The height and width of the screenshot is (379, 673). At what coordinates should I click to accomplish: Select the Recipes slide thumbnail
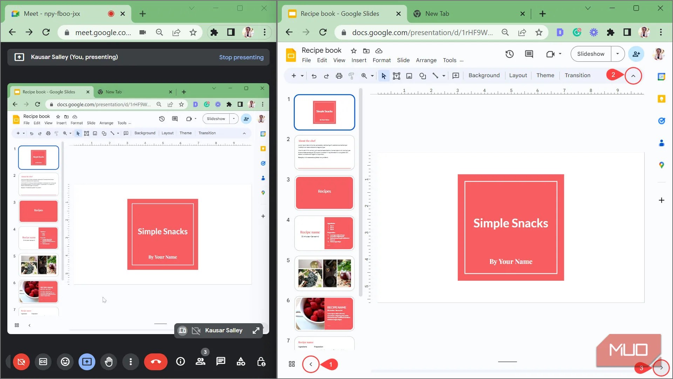pyautogui.click(x=324, y=193)
